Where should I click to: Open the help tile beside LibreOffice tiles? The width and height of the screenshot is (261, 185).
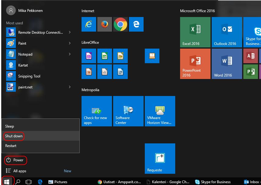pyautogui.click(x=152, y=56)
